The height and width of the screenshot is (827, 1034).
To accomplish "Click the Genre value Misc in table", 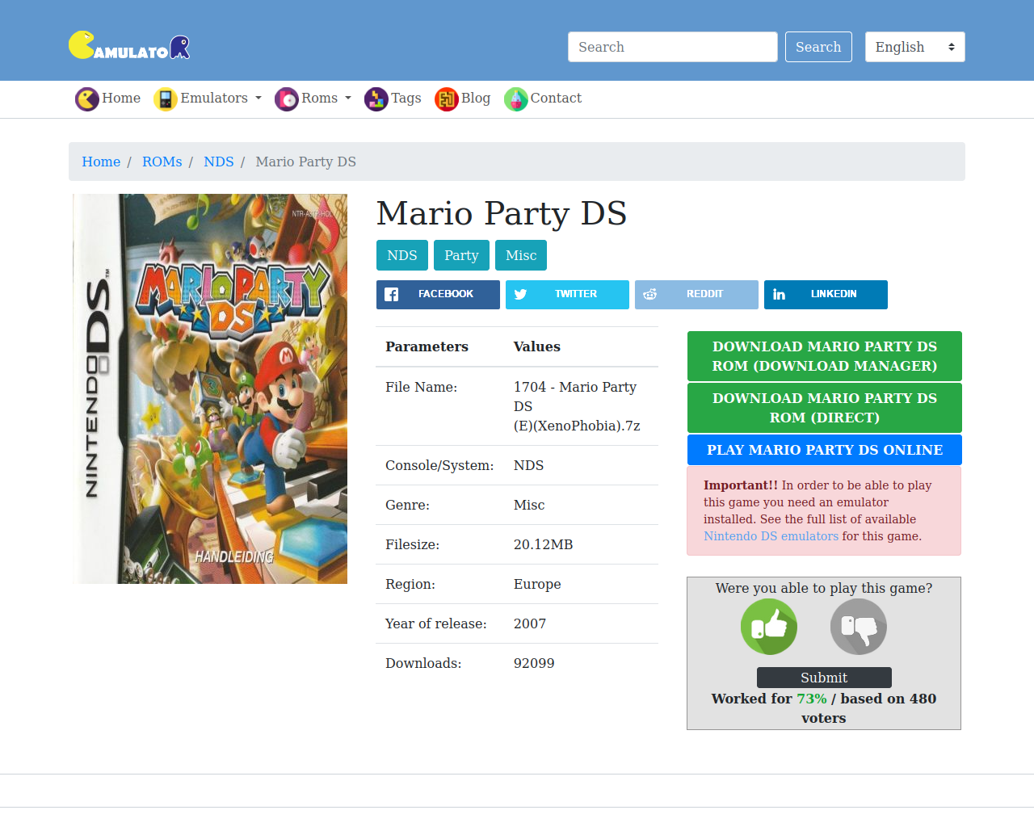I will point(529,505).
